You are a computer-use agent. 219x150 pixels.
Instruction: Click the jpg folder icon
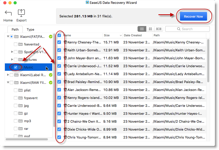[x=20, y=106]
